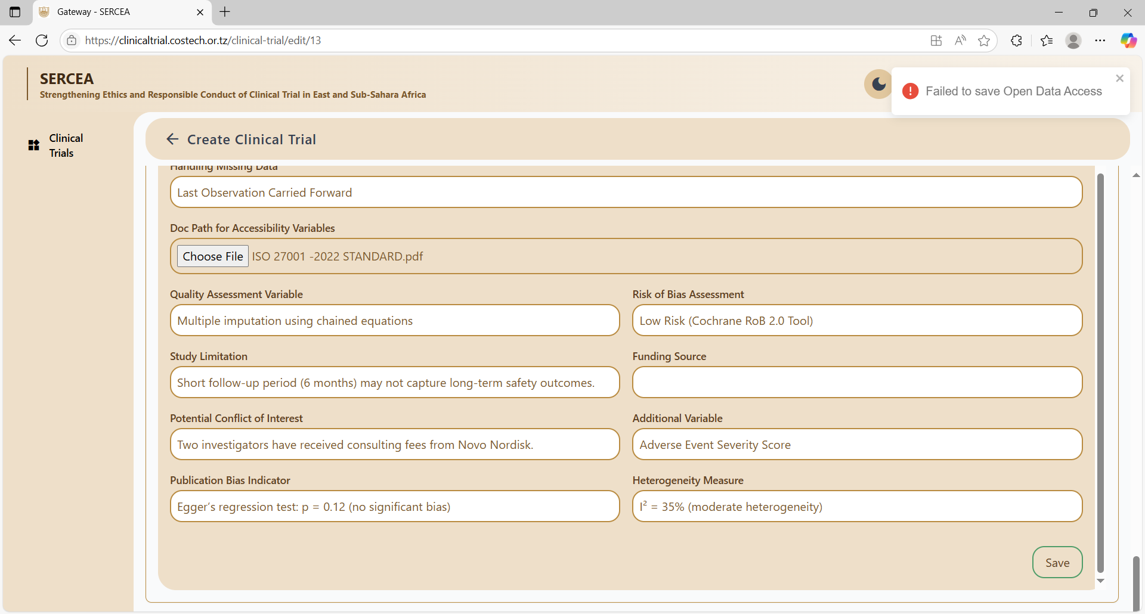The image size is (1145, 614).
Task: Open split screen browser icon
Action: (936, 40)
